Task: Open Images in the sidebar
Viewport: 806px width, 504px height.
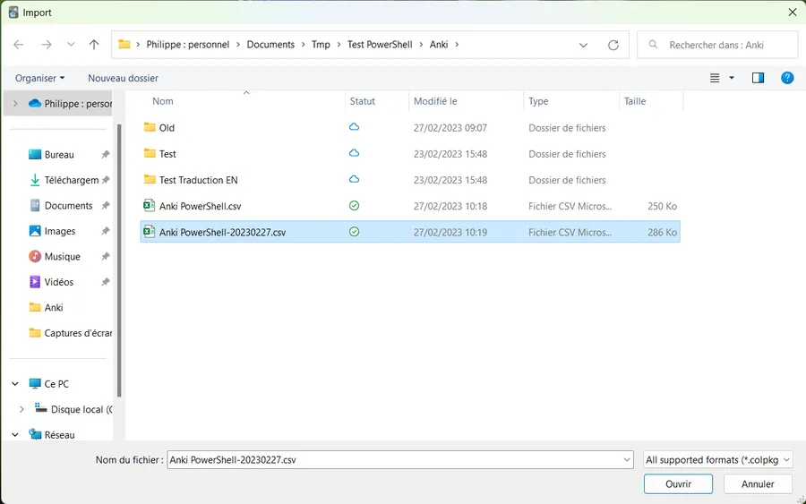Action: coord(53,231)
